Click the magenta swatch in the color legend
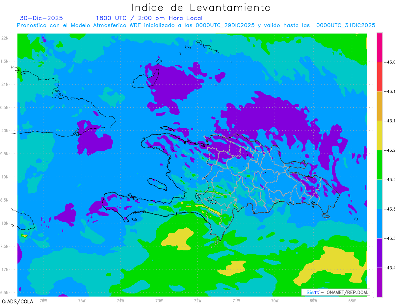395x305 pixels. [x=380, y=47]
